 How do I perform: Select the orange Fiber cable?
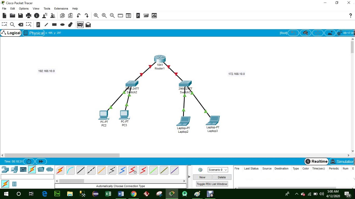(x=102, y=171)
